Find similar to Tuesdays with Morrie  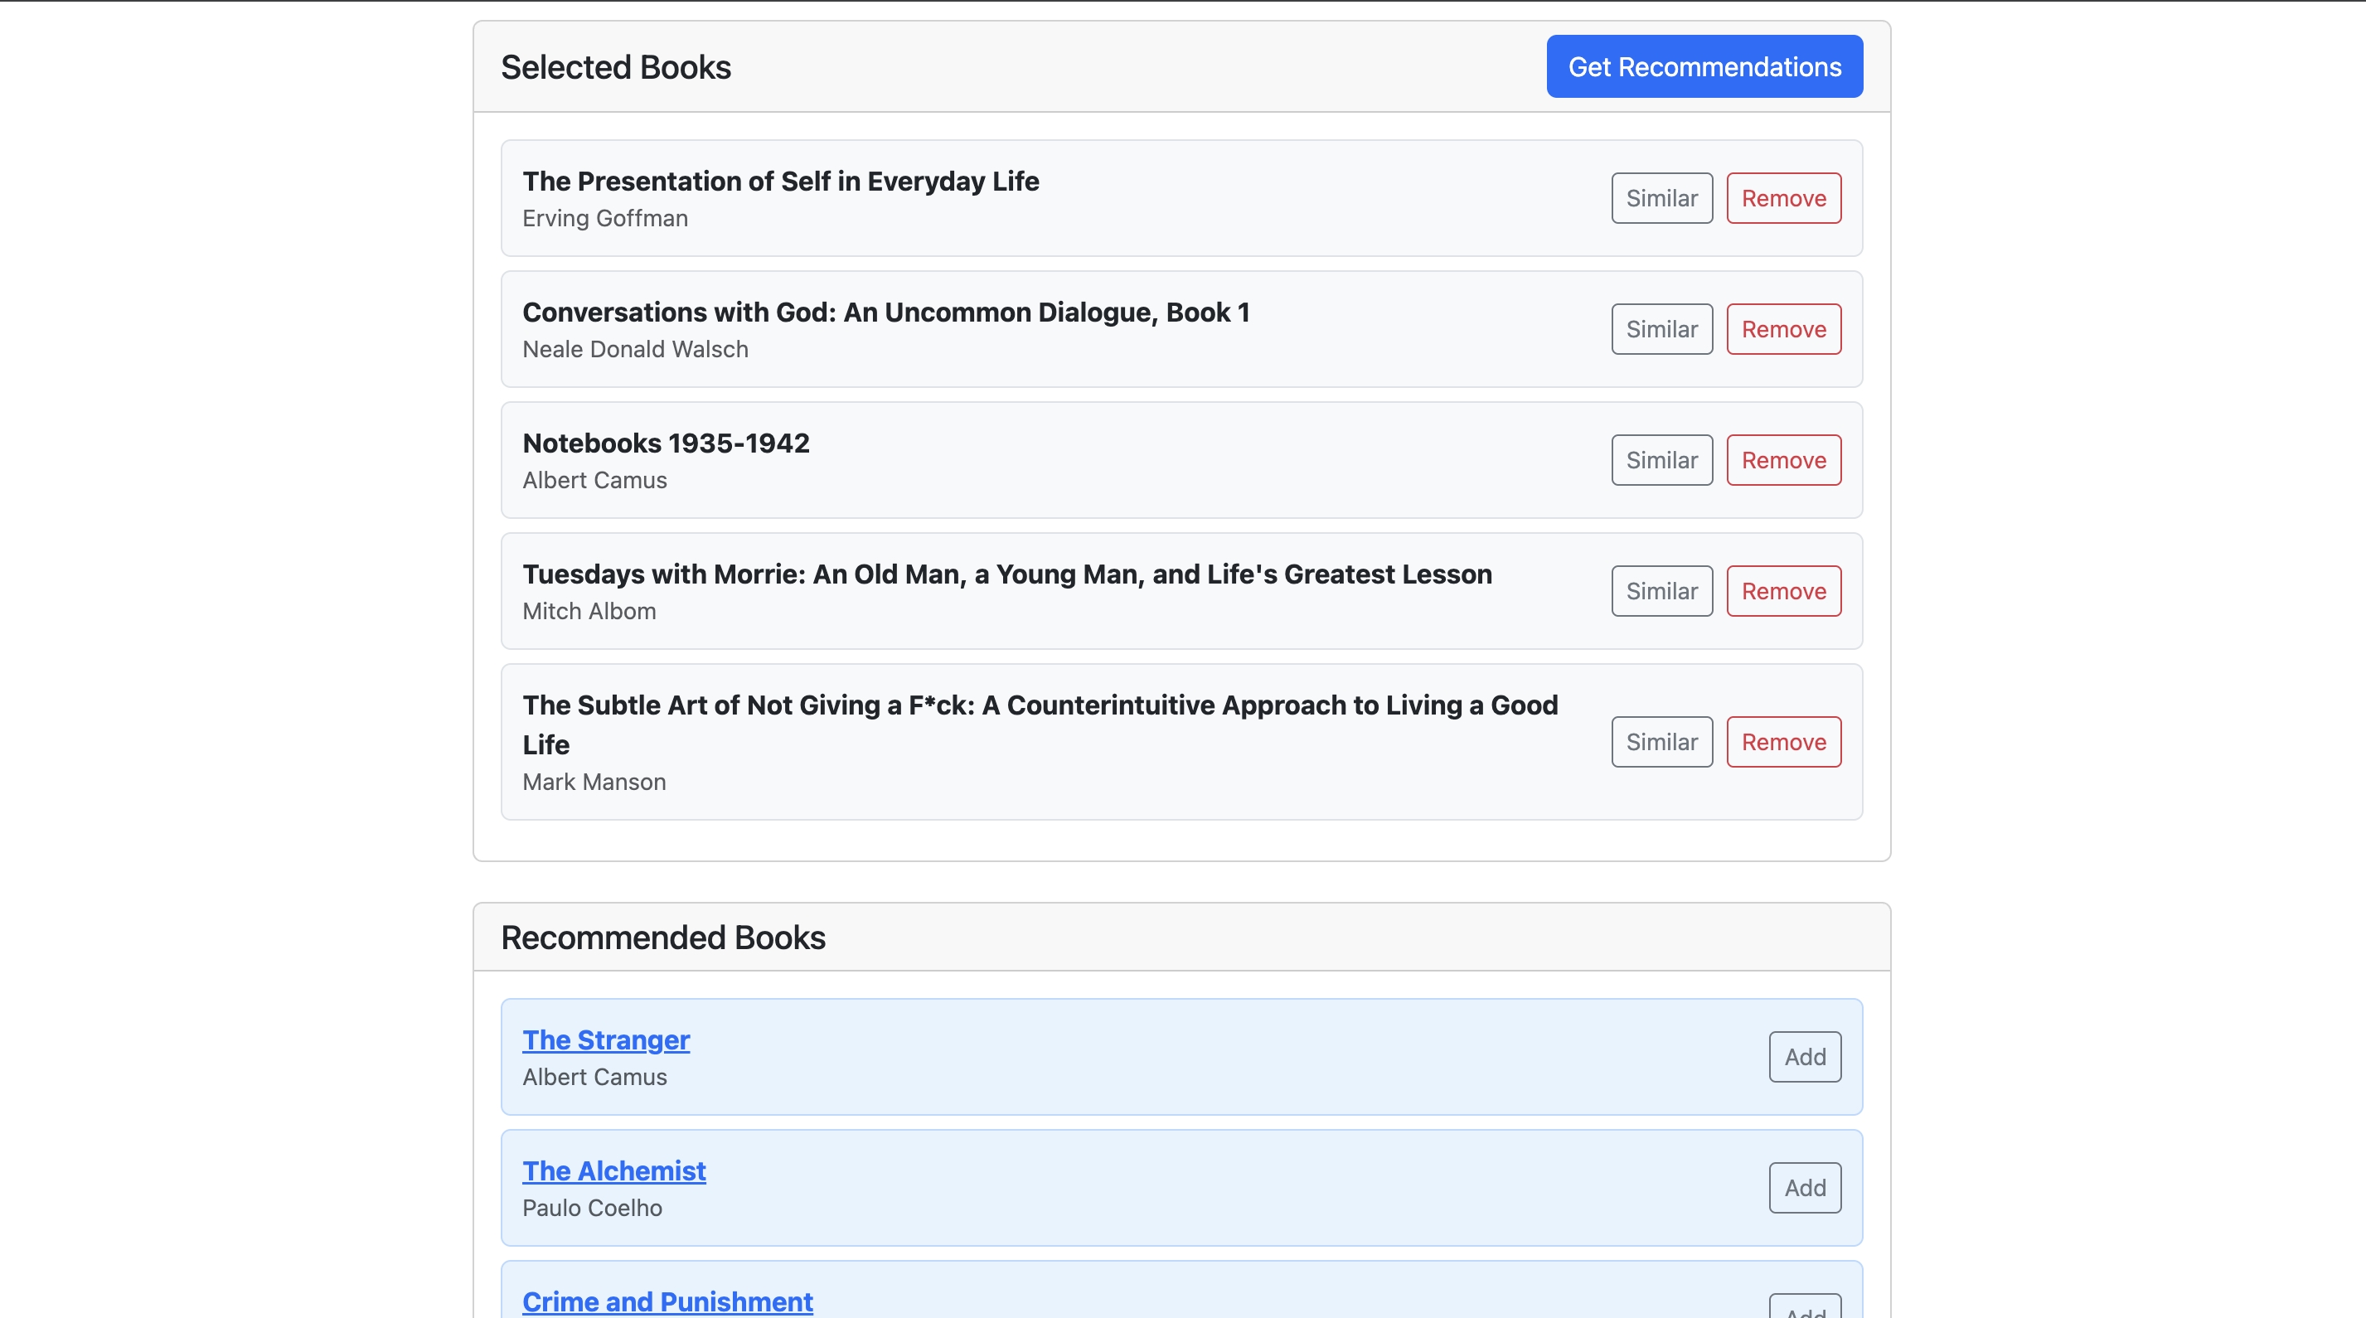point(1661,592)
